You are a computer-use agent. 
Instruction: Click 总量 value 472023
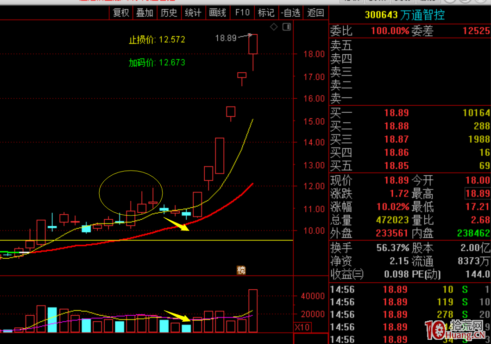pos(392,220)
